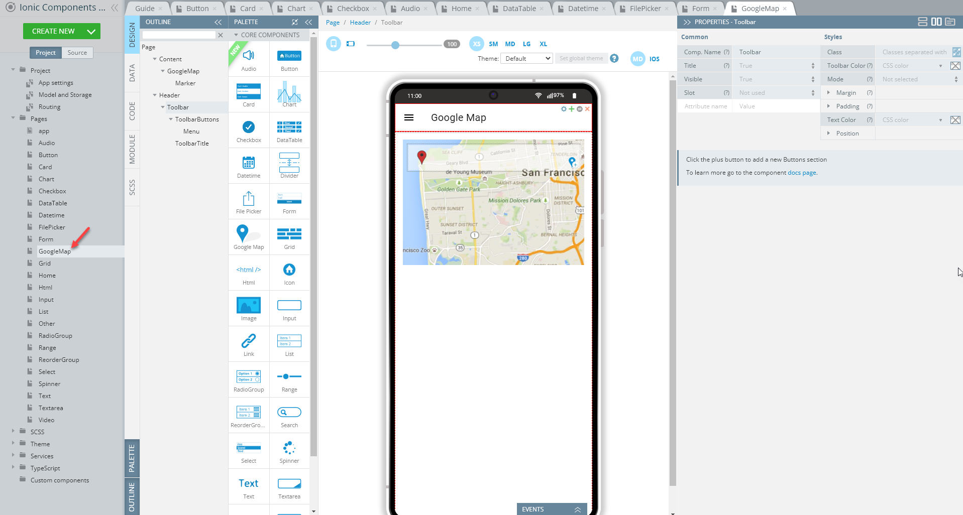The height and width of the screenshot is (515, 963).
Task: Open the SCSS side tab
Action: 132,187
